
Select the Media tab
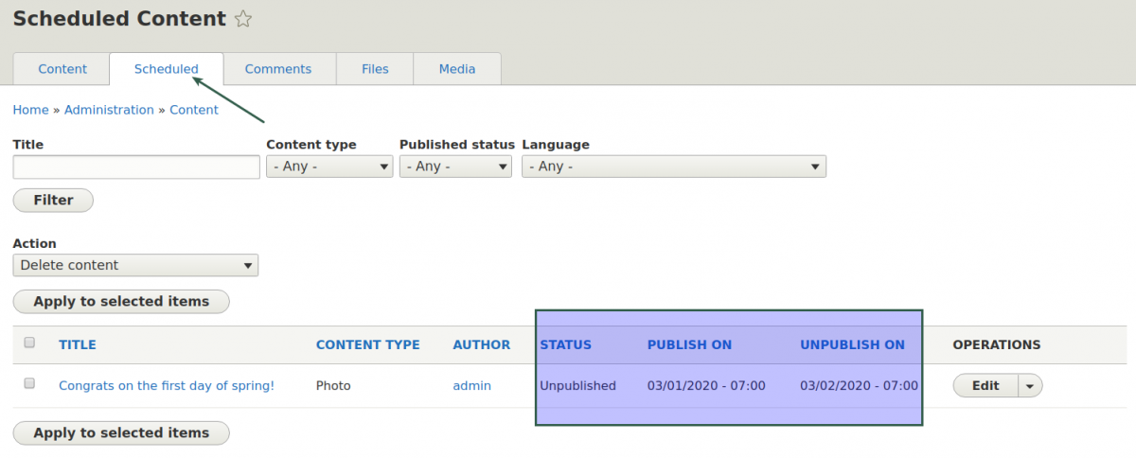[457, 69]
